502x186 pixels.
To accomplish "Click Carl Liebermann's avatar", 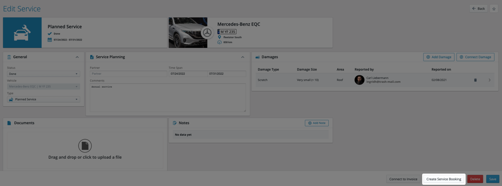I will click(359, 80).
